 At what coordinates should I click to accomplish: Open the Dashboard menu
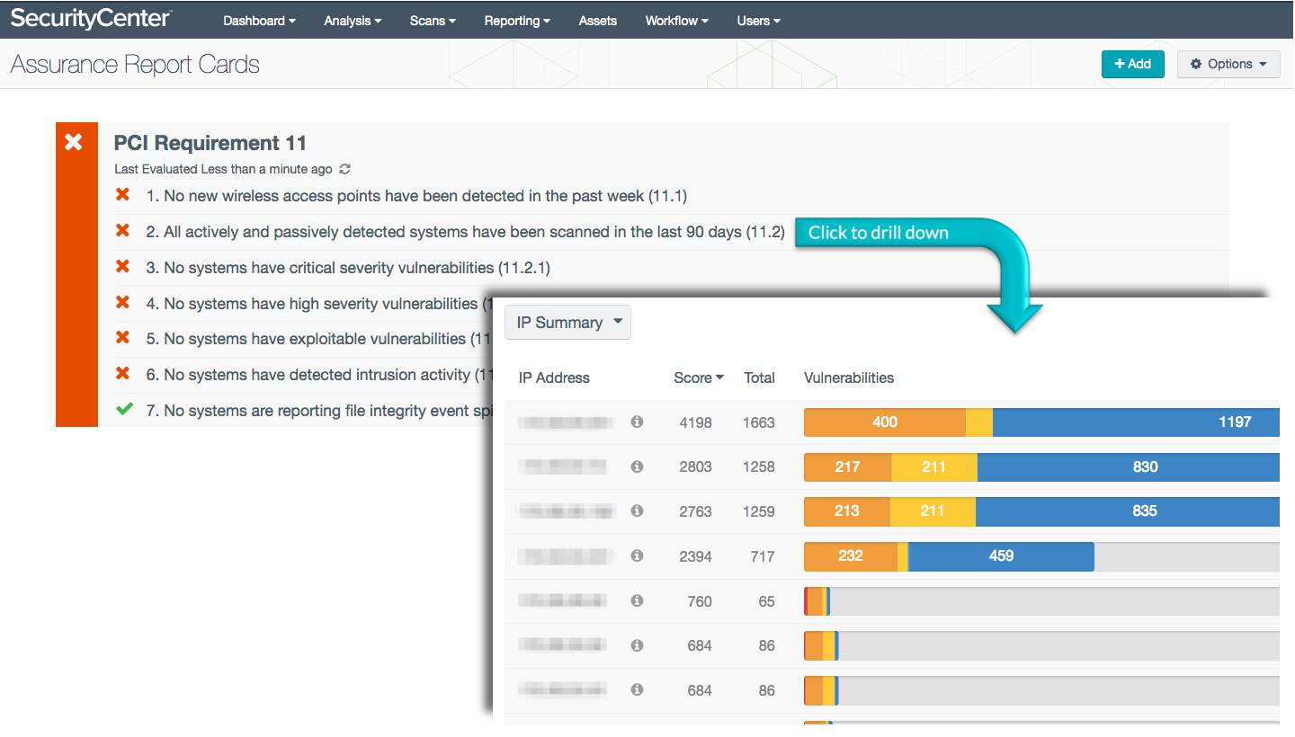(x=260, y=21)
